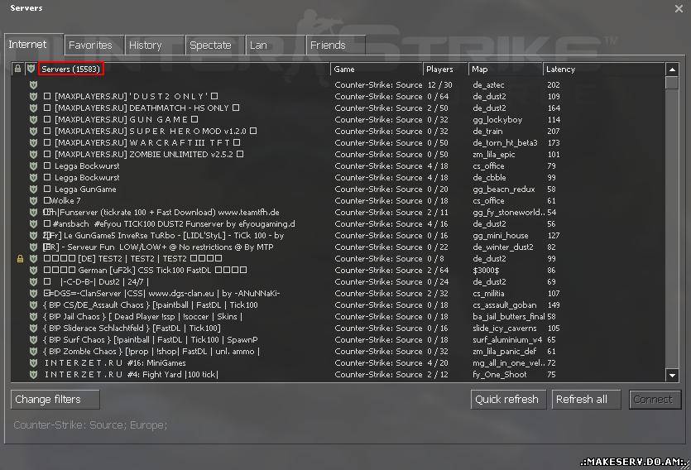Click the shield icon beside German [uF2k] server
Screen dimensions: 691x470
[x=33, y=270]
